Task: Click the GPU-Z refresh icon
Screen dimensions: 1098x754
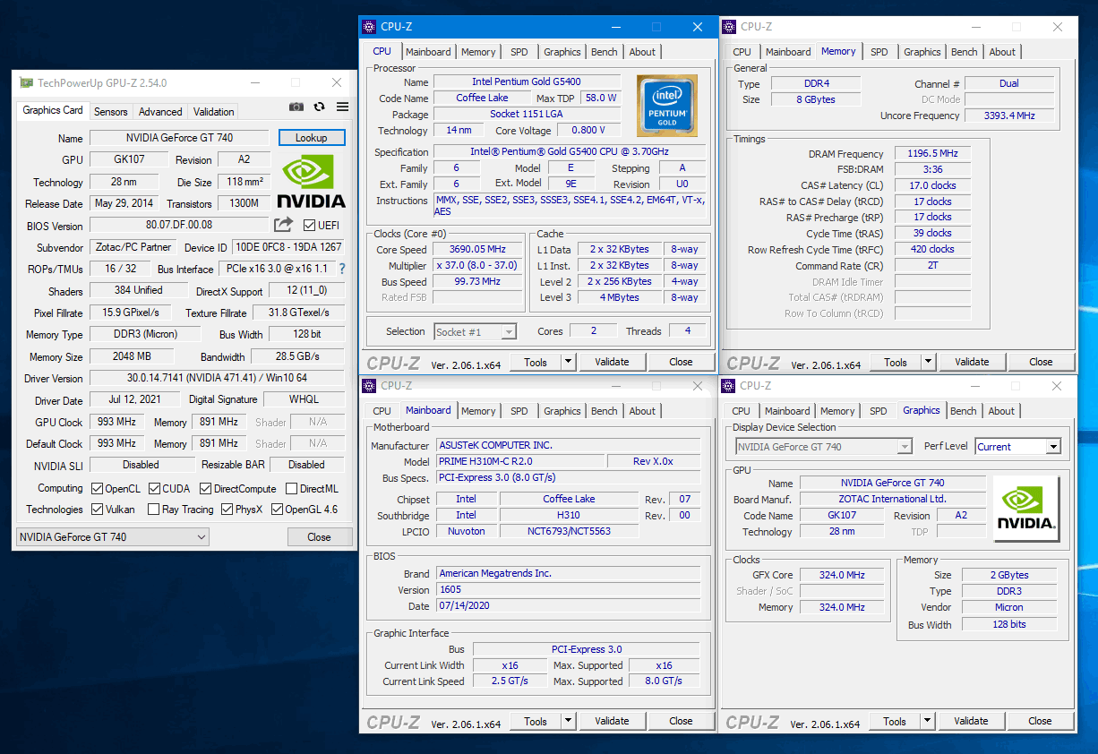Action: pyautogui.click(x=320, y=107)
